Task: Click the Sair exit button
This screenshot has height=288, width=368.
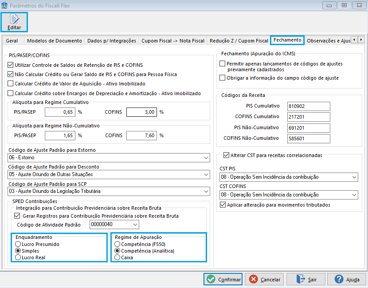Action: click(x=306, y=279)
